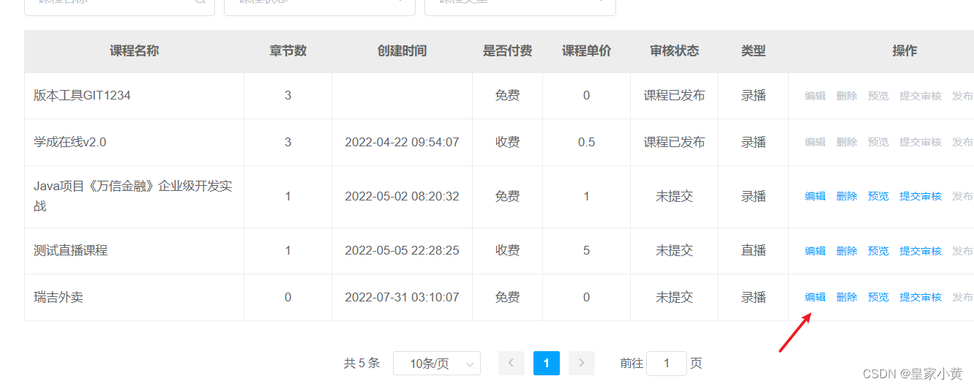Go to previous page arrow in pagination
This screenshot has width=974, height=387.
512,363
